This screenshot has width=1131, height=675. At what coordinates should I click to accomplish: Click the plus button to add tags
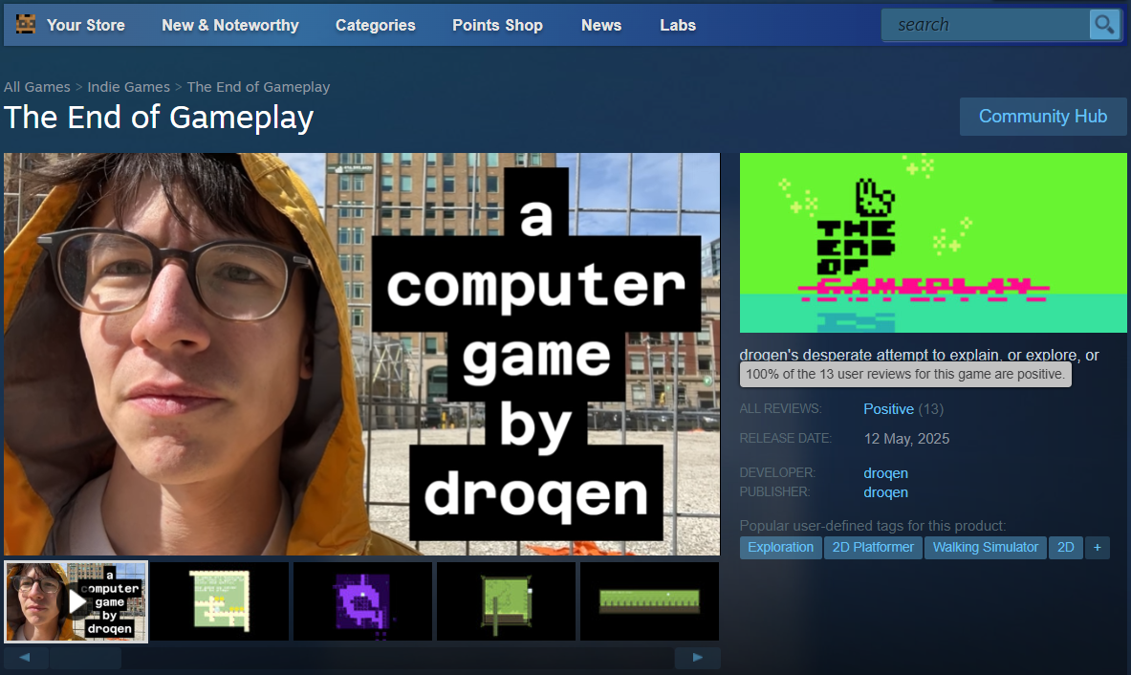tap(1097, 548)
